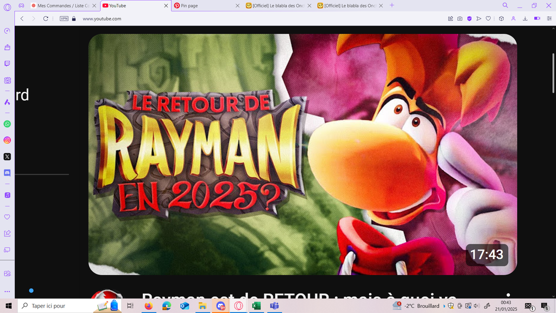Open WhatsApp from the Opera sidebar

(7, 124)
